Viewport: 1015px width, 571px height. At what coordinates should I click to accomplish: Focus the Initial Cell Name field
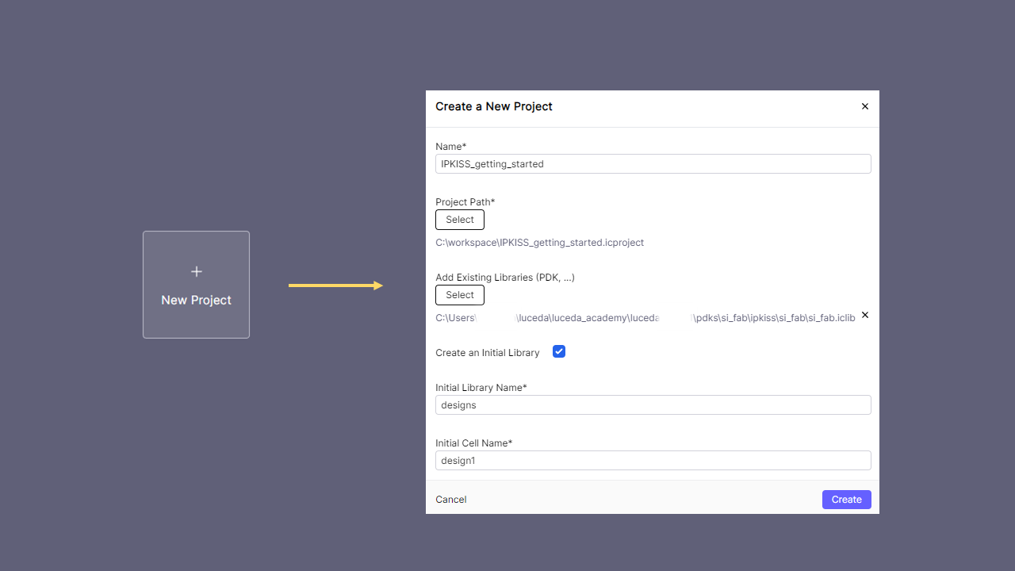click(653, 461)
